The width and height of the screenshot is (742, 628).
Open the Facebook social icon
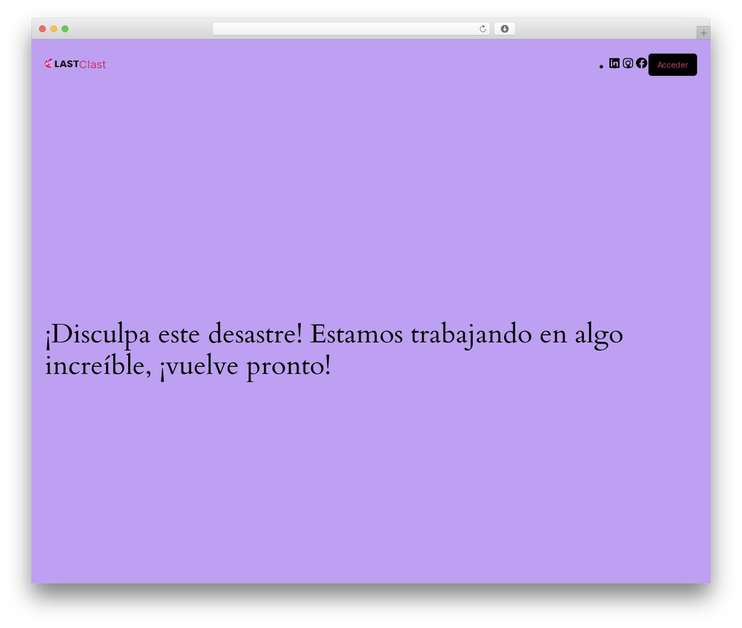pyautogui.click(x=641, y=63)
